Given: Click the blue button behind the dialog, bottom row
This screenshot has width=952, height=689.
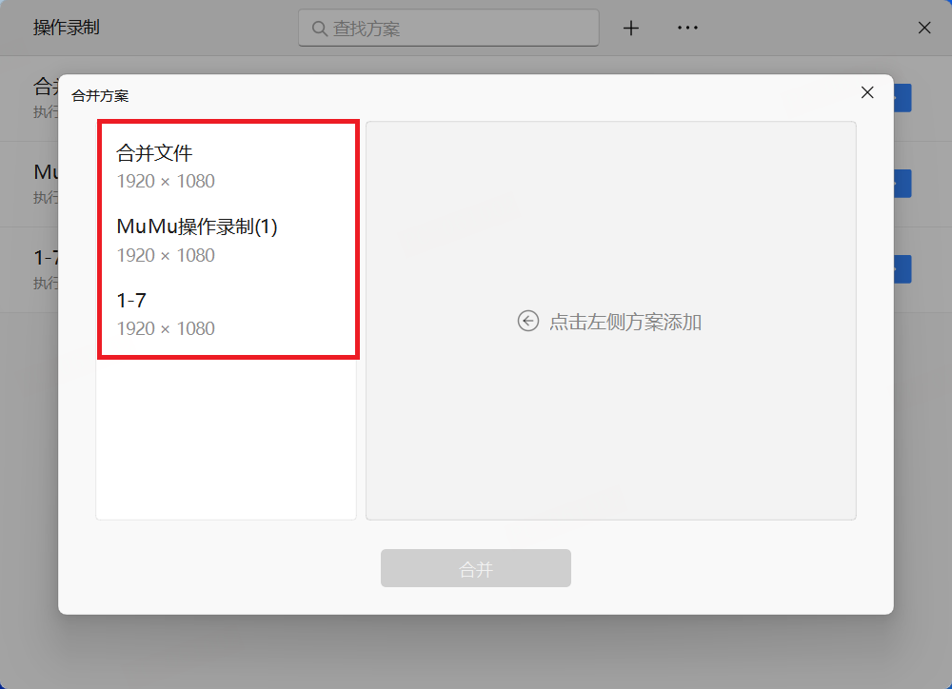Looking at the screenshot, I should coord(902,269).
